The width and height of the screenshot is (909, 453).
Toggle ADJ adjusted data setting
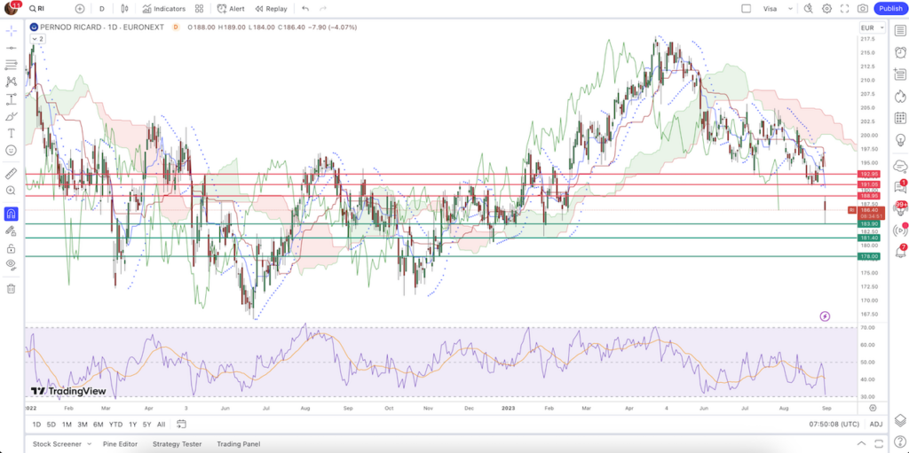click(875, 424)
